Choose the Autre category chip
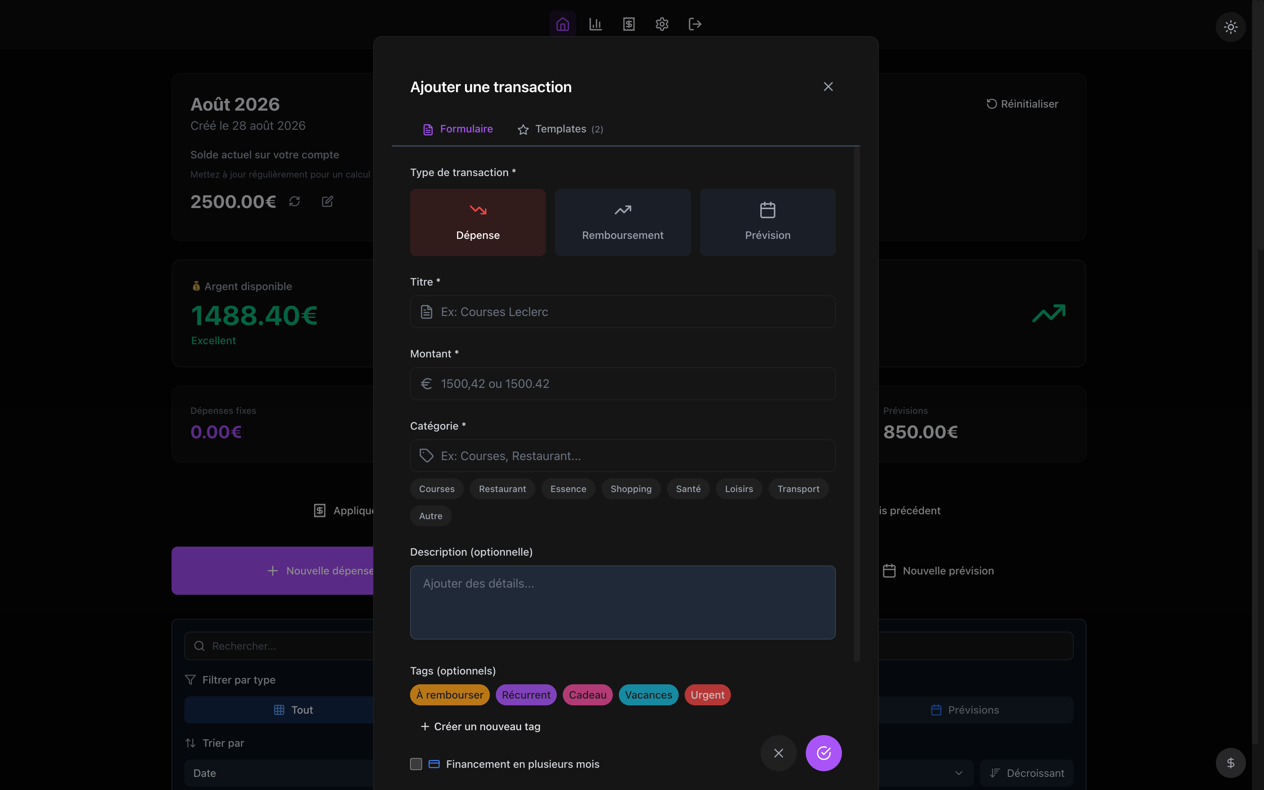Viewport: 1264px width, 790px height. 431,516
